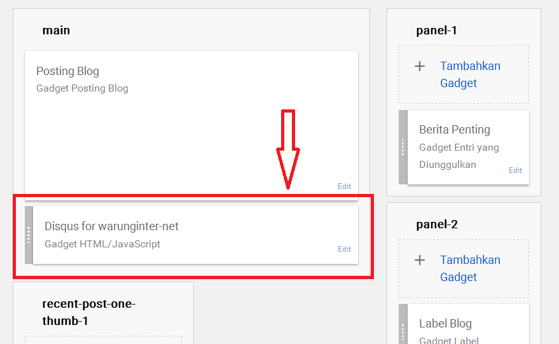This screenshot has height=344, width=559.
Task: Edit the Berita Penting gadget
Action: point(515,170)
